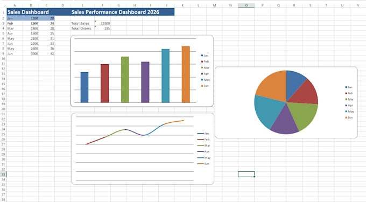Viewport: 366px width, 202px height.
Task: Select the 'Total Sales' label cell
Action: point(82,23)
